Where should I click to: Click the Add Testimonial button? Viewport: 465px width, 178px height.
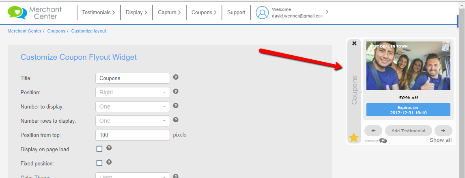point(408,131)
